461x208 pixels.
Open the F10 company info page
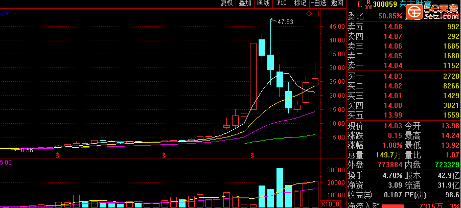[x=282, y=3]
